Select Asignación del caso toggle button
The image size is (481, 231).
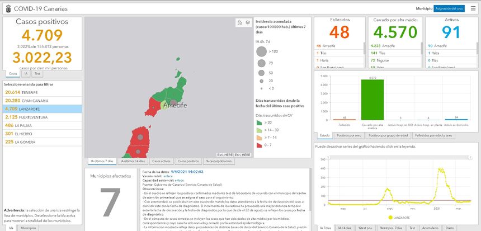click(449, 9)
